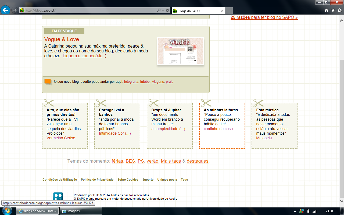Click the orange speech bubble icon

[x=48, y=82]
